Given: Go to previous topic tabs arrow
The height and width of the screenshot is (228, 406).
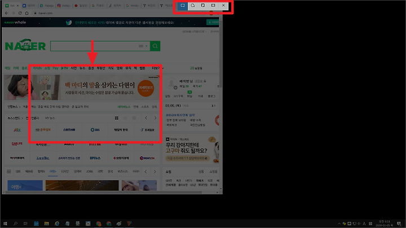Looking at the screenshot, I should pos(145,172).
